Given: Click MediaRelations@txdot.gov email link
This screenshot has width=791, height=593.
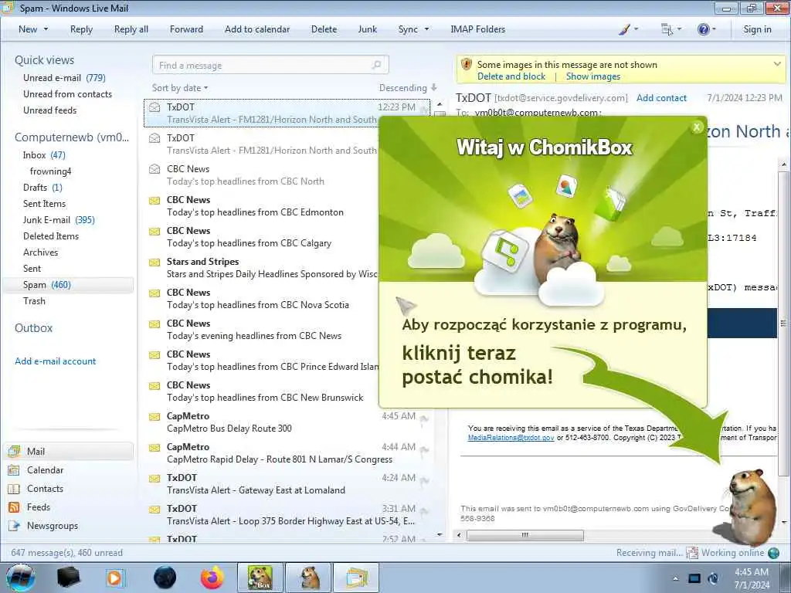Looking at the screenshot, I should pos(511,438).
